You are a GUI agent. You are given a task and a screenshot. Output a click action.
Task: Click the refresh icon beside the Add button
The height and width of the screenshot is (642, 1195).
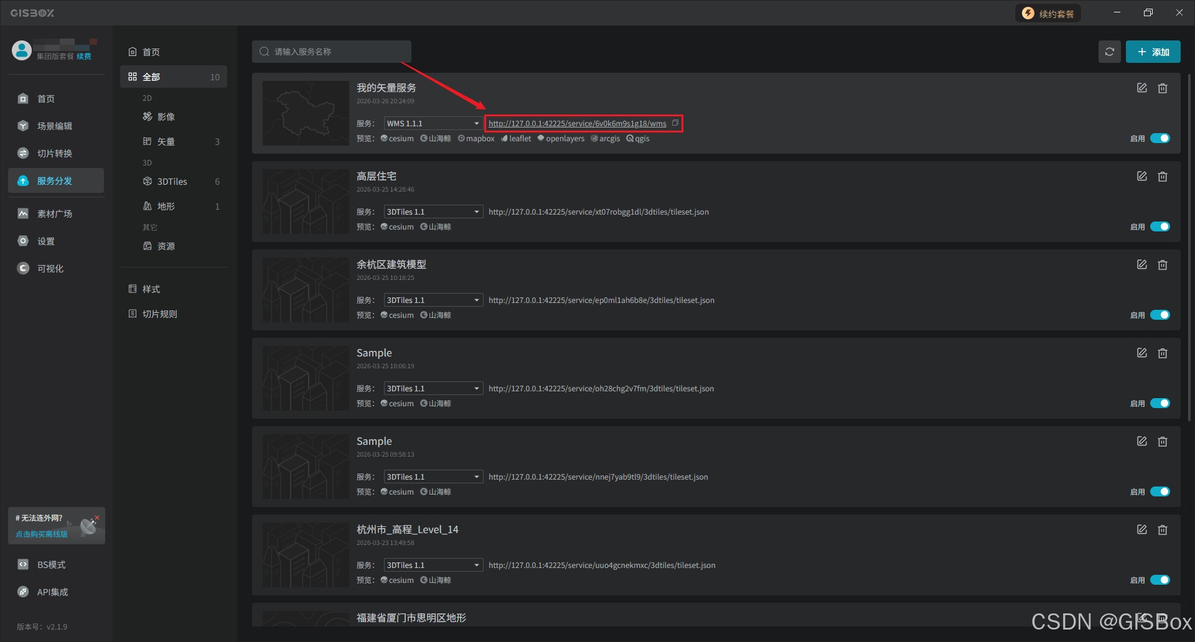tap(1109, 52)
